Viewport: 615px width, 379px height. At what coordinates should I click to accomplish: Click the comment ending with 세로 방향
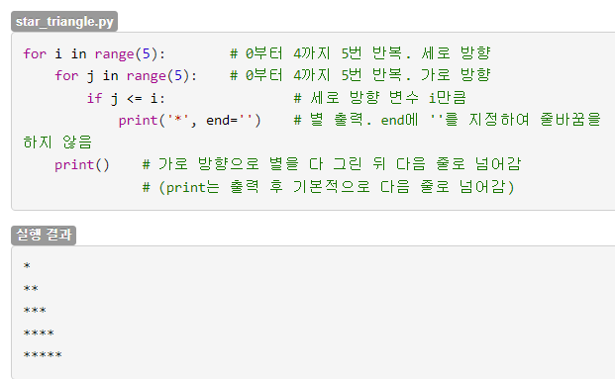coord(360,53)
